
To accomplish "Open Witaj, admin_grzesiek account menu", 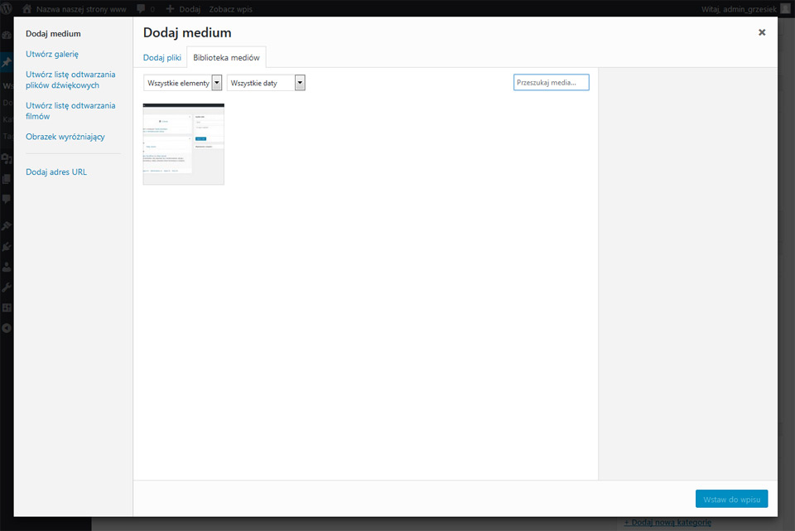I will point(740,9).
